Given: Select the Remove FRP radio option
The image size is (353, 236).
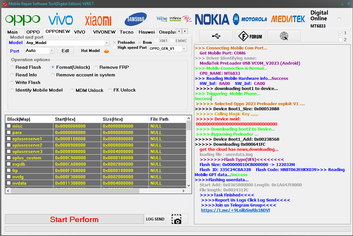Looking at the screenshot, I should [96, 67].
